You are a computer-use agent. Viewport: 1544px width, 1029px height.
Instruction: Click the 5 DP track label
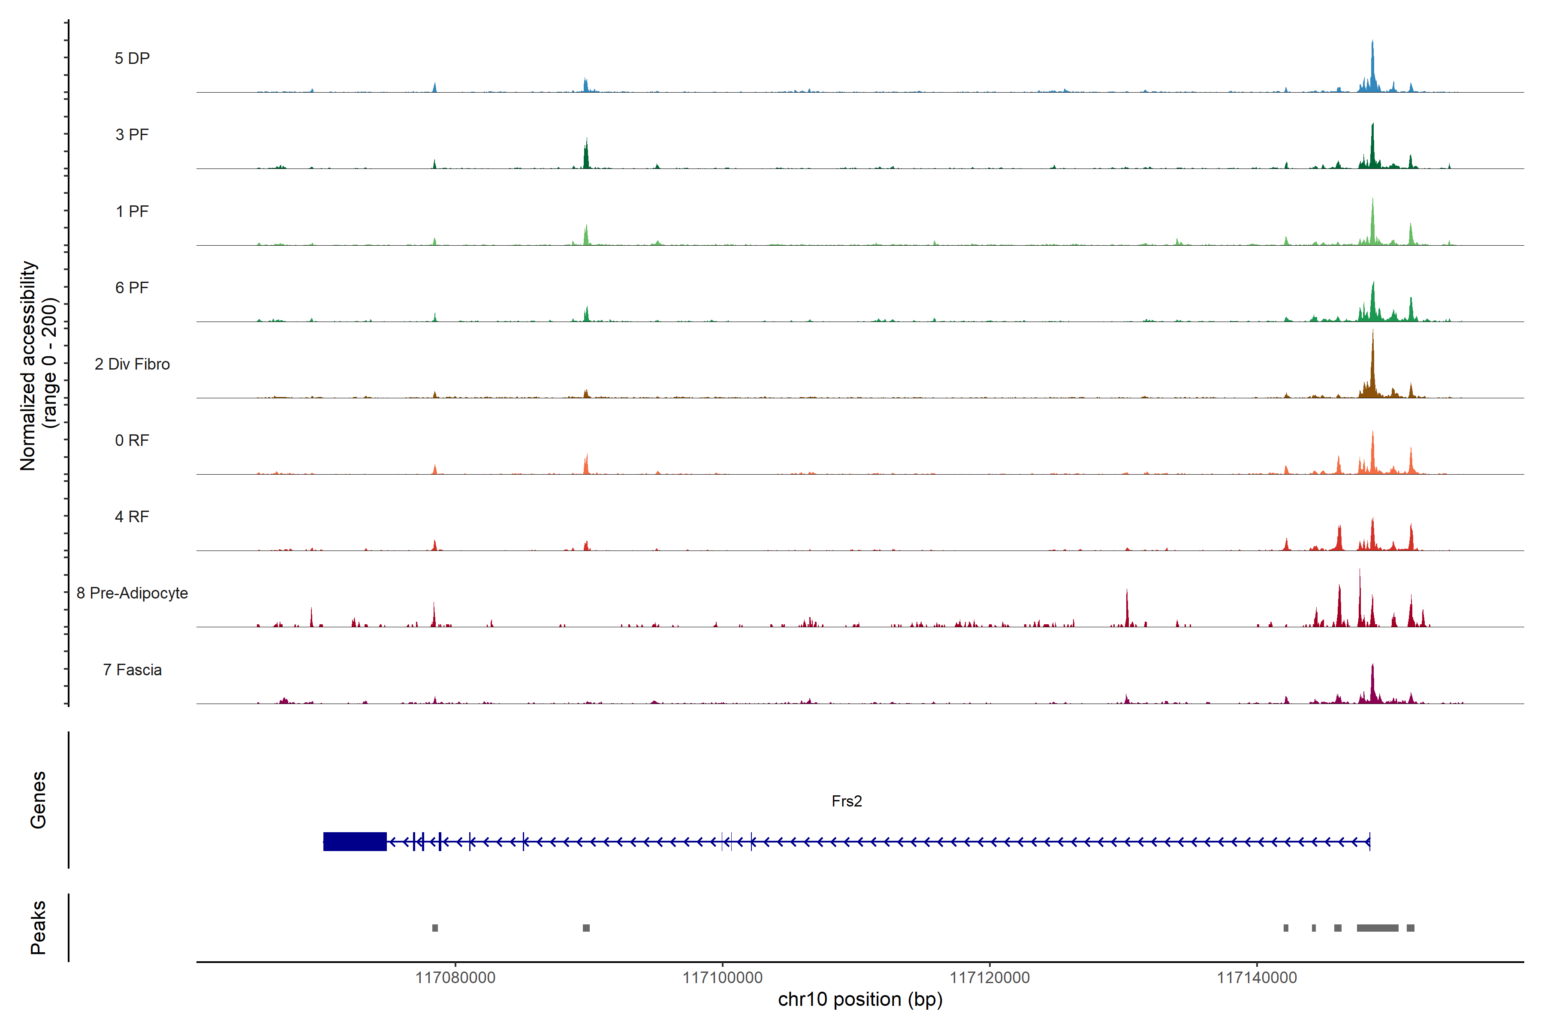click(132, 58)
